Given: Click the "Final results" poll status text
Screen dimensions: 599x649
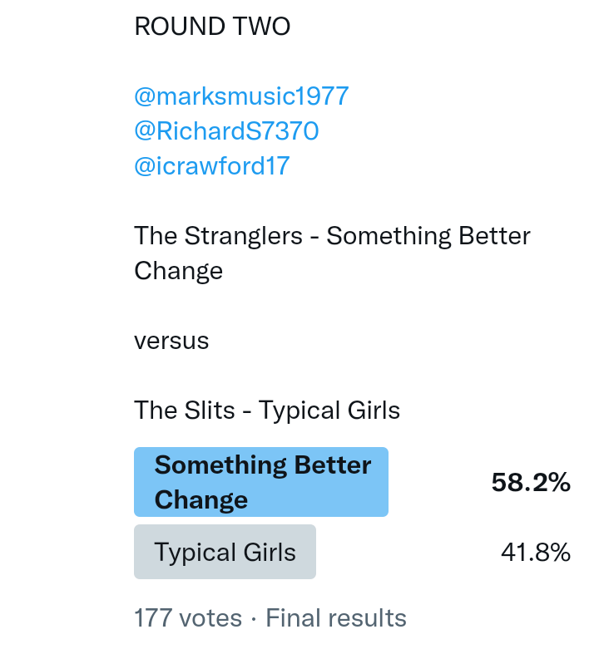Looking at the screenshot, I should [336, 618].
